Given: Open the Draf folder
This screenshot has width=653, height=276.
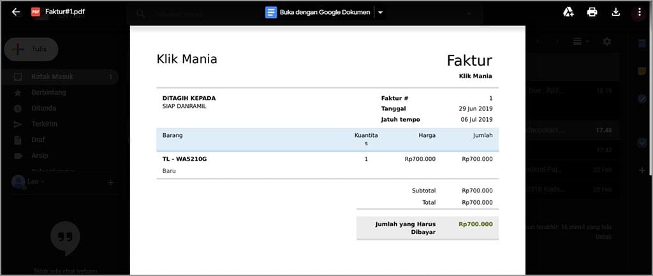Looking at the screenshot, I should tap(38, 140).
